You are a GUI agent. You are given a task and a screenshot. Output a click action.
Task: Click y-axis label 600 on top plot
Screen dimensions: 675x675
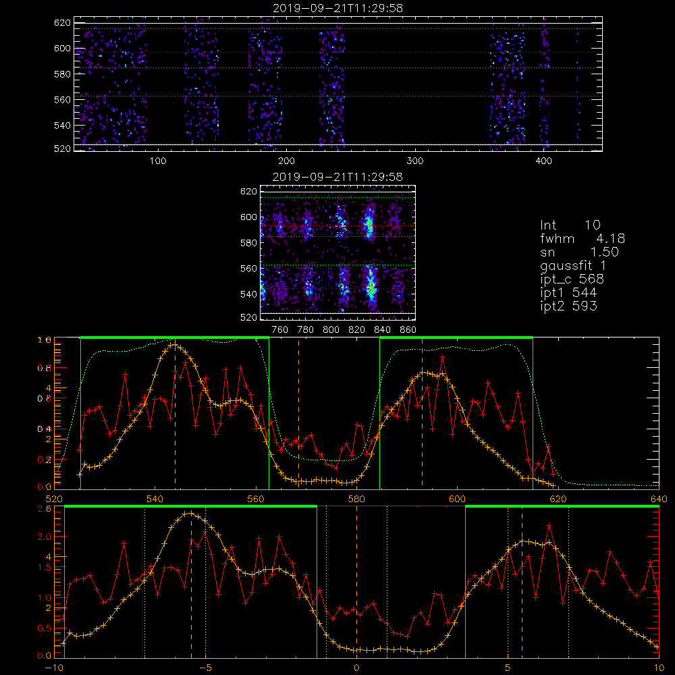(62, 49)
